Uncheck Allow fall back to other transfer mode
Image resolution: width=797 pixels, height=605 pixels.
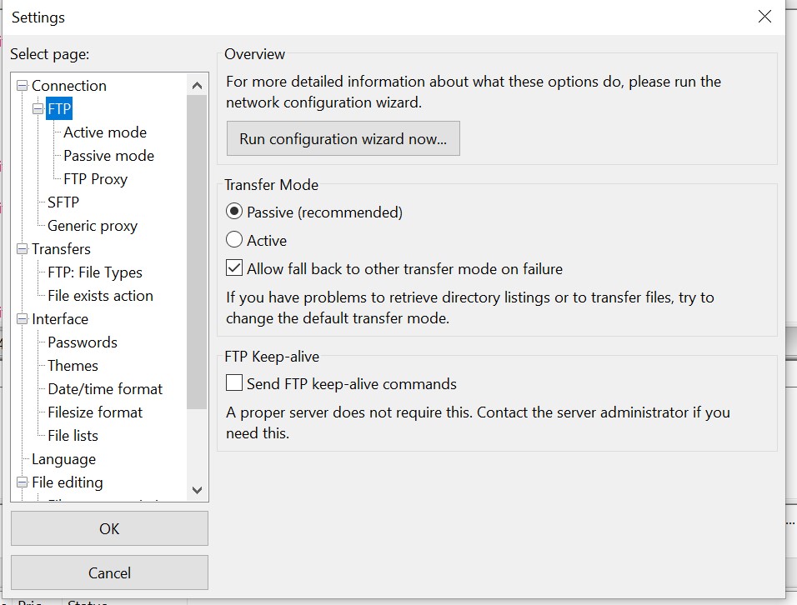tap(234, 269)
